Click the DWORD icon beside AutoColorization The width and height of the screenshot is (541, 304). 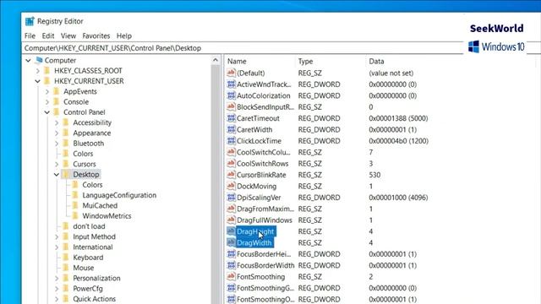(x=231, y=95)
